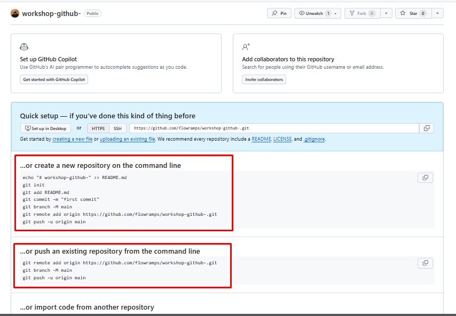Click the .gitignore link

pos(314,139)
